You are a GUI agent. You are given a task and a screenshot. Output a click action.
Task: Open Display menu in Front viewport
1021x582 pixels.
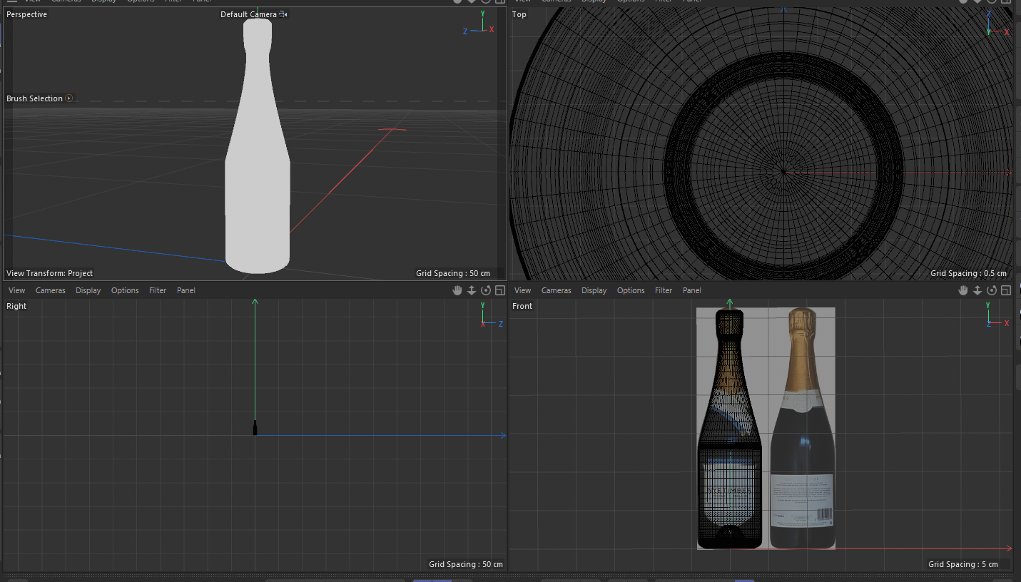pyautogui.click(x=594, y=290)
